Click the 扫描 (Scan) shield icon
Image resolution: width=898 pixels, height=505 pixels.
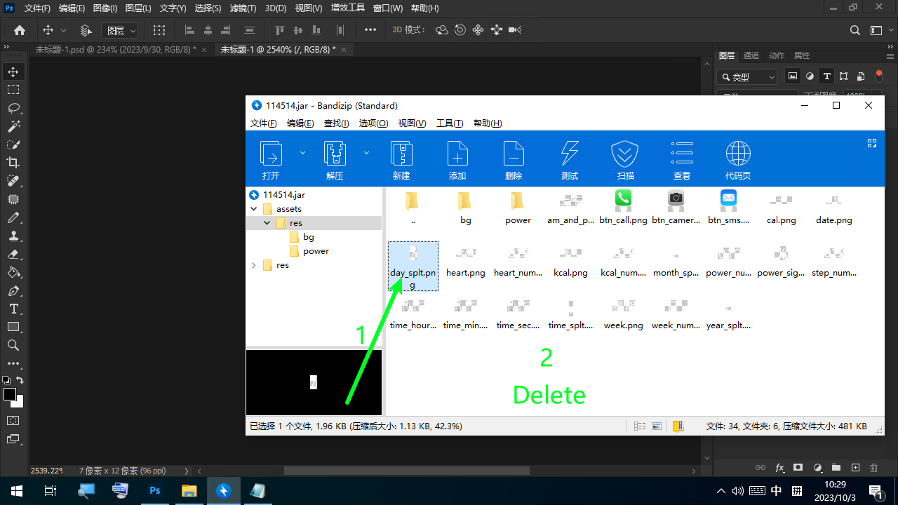point(625,154)
